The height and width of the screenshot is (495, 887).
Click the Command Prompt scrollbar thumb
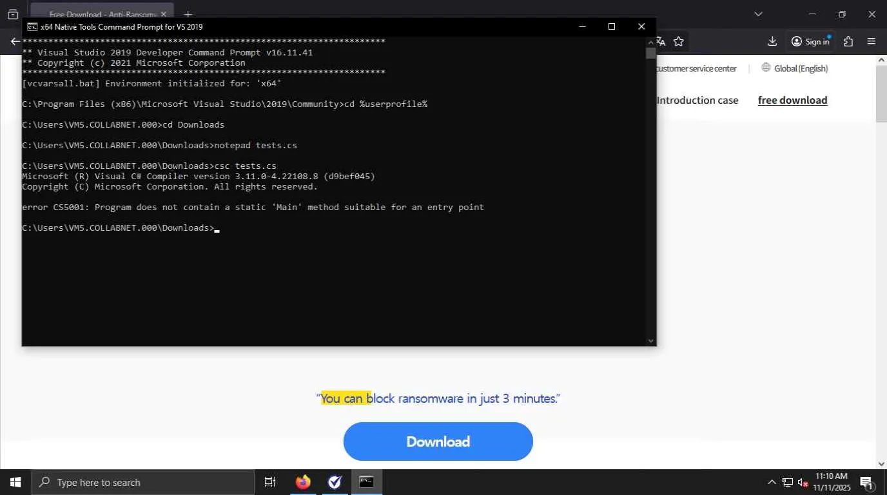(650, 53)
